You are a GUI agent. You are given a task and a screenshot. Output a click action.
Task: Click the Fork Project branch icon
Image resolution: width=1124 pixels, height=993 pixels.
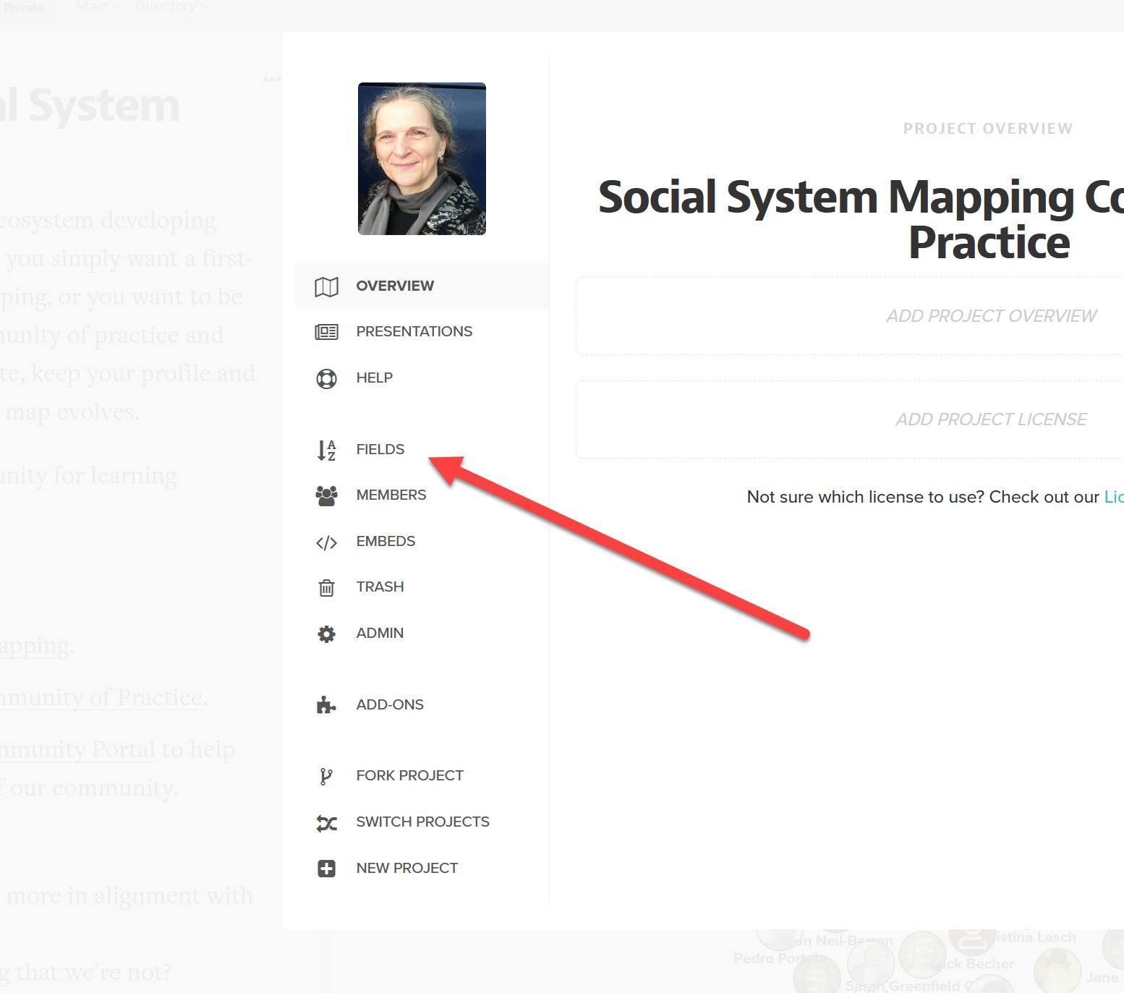[326, 776]
